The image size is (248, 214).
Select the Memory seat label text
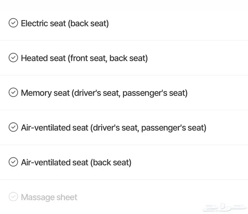(104, 93)
